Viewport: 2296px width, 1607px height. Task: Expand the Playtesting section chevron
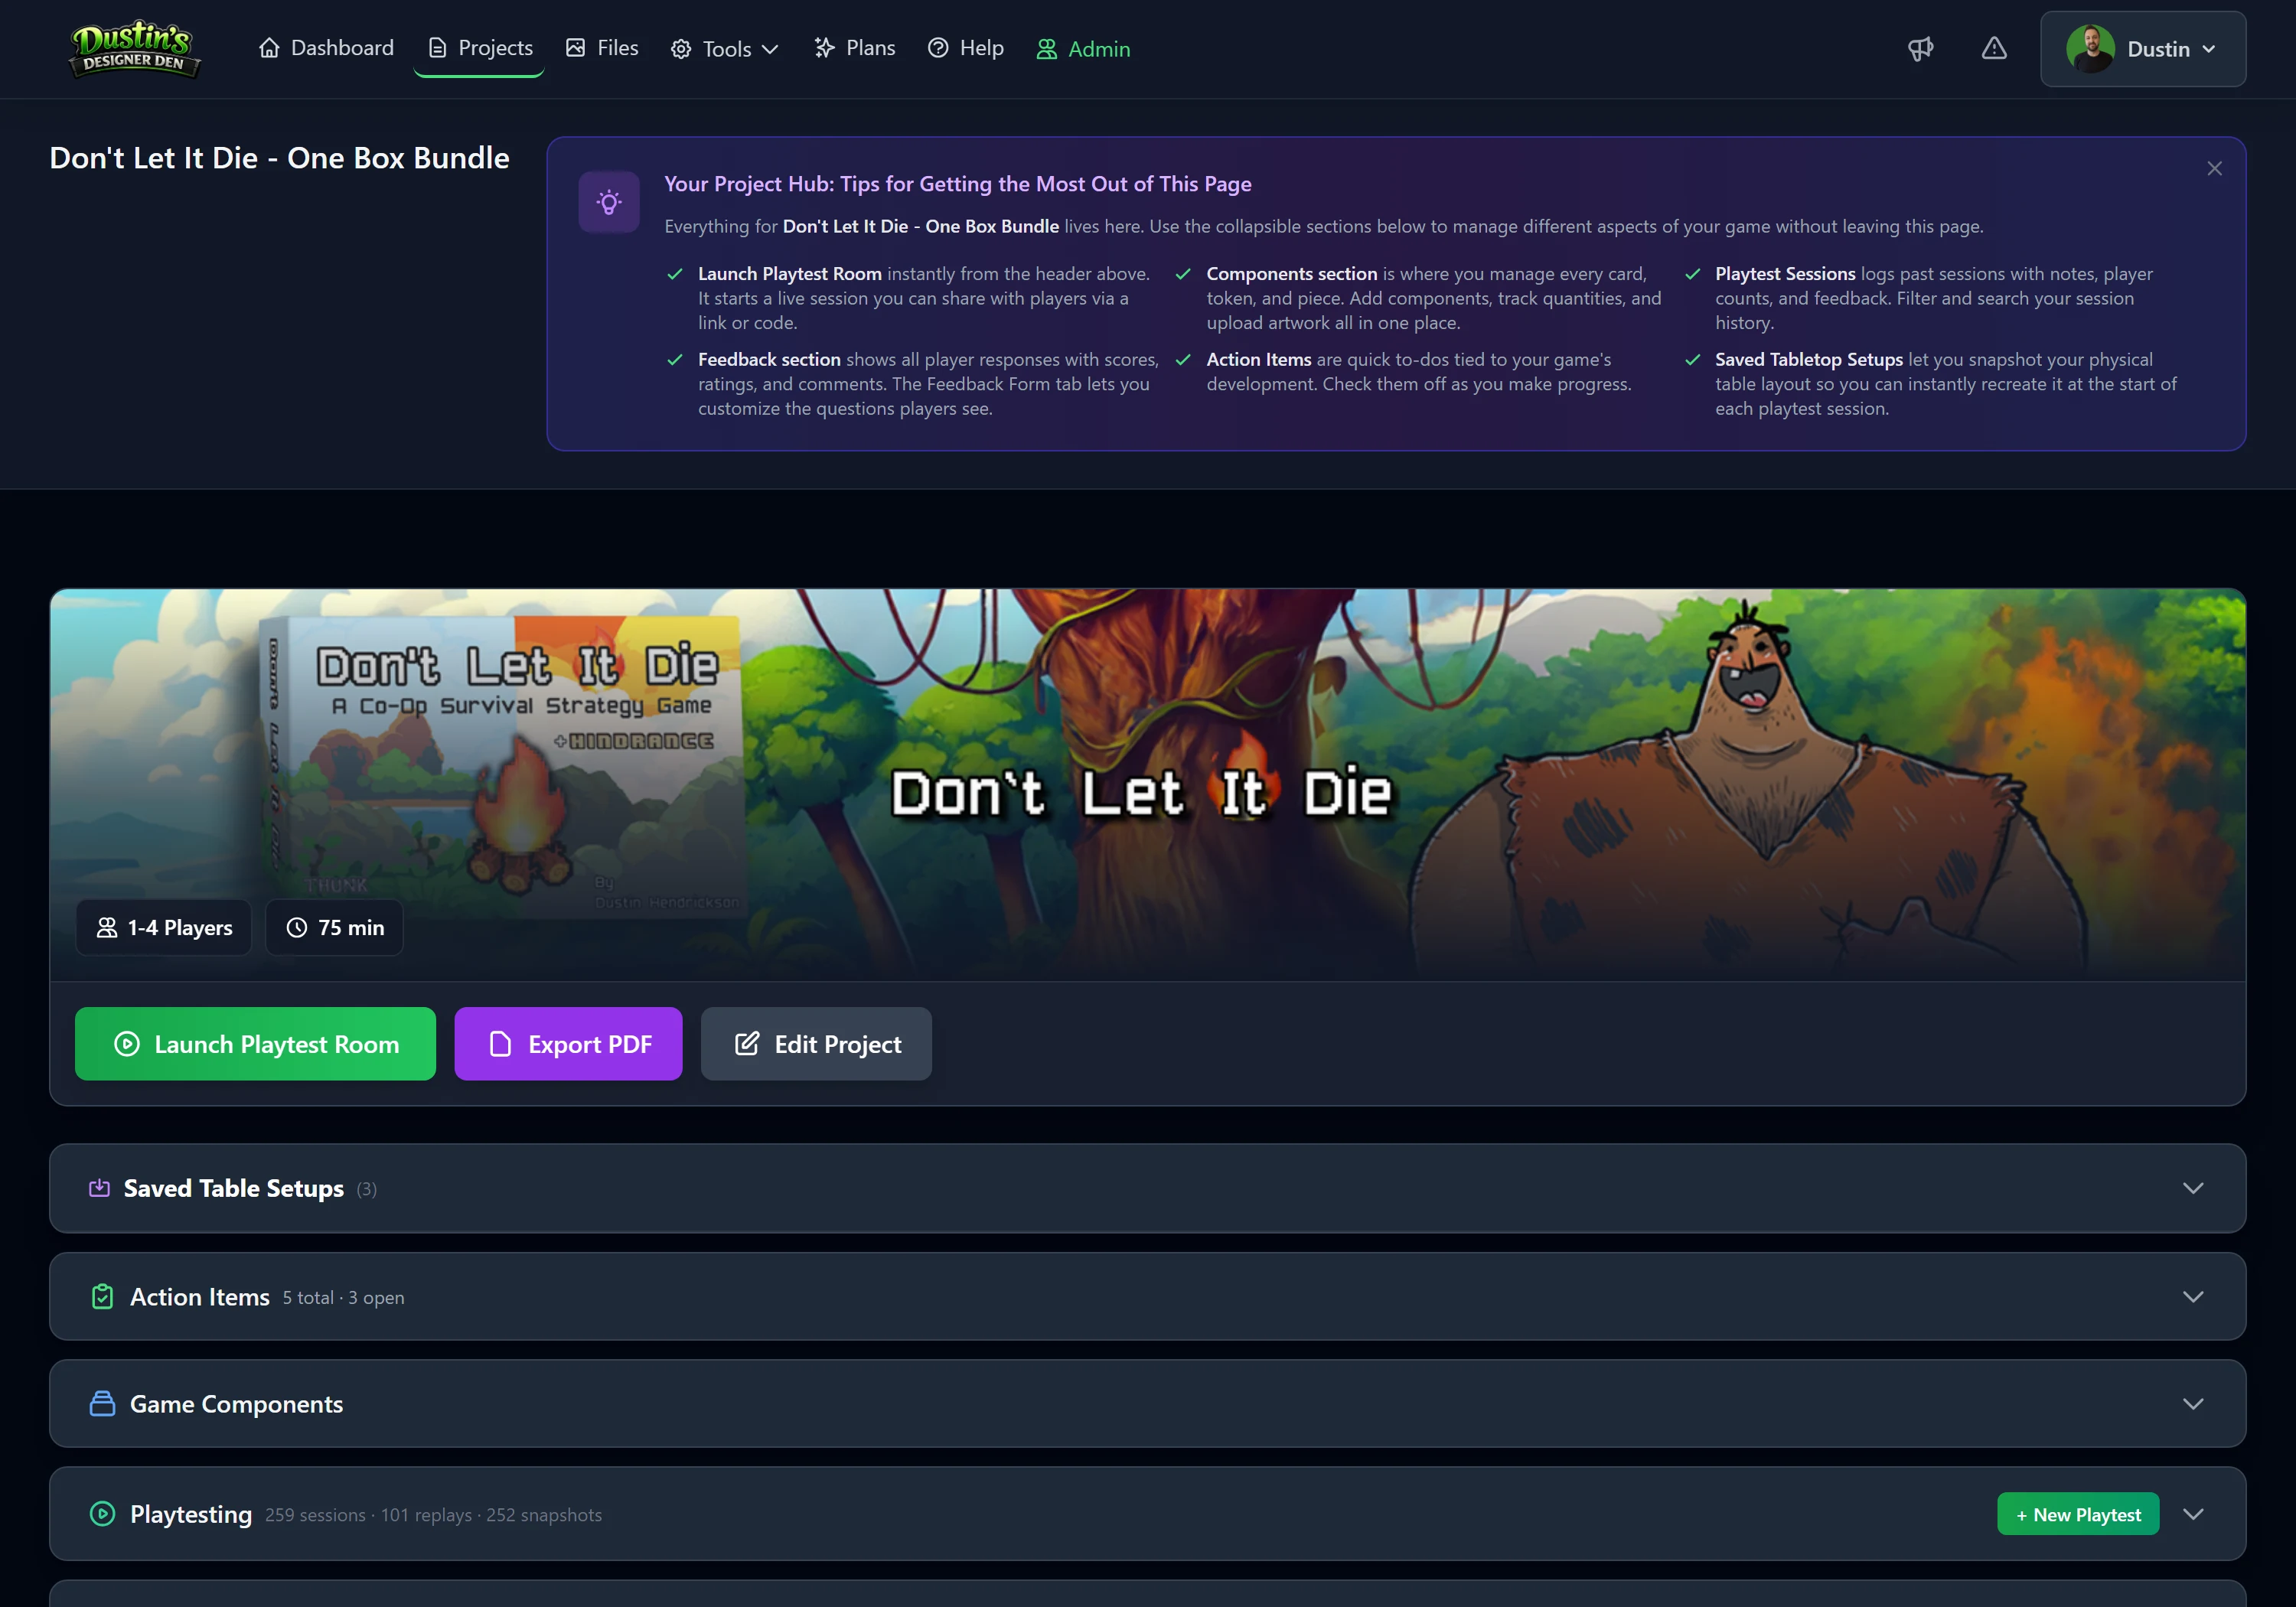[2193, 1514]
